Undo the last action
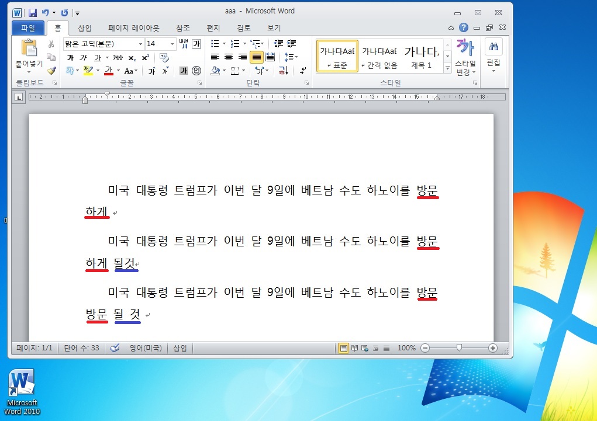The image size is (597, 421). point(45,13)
